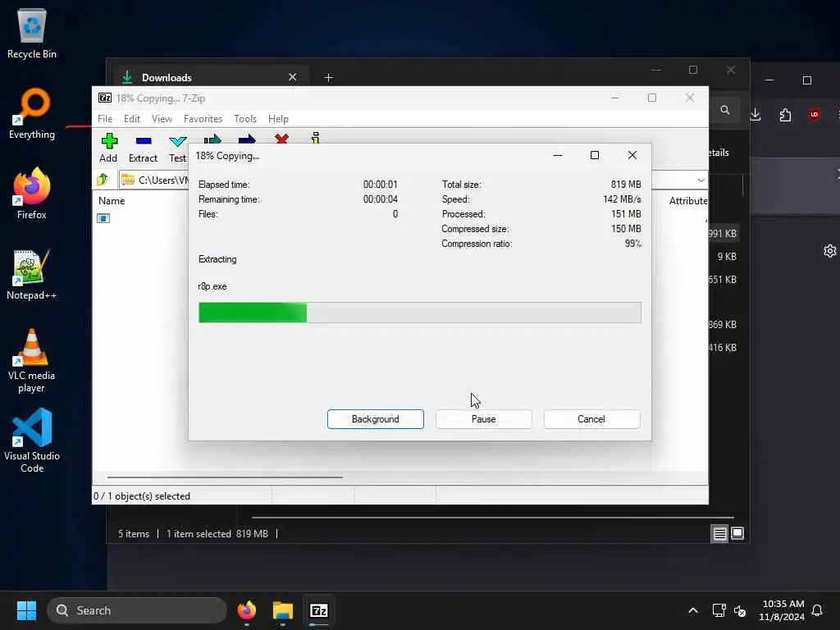This screenshot has height=630, width=840.
Task: Click the up-folder arrow beside address bar
Action: pyautogui.click(x=103, y=180)
